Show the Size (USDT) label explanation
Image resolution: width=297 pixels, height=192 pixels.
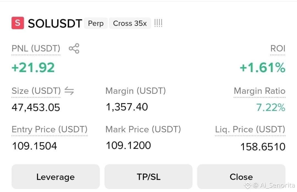click(x=36, y=91)
